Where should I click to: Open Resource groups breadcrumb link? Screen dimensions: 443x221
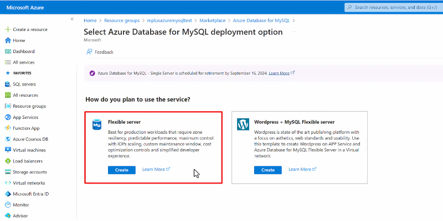coord(122,20)
